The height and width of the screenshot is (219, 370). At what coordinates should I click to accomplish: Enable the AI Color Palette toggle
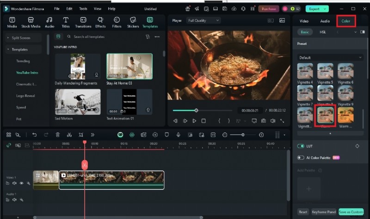(301, 158)
